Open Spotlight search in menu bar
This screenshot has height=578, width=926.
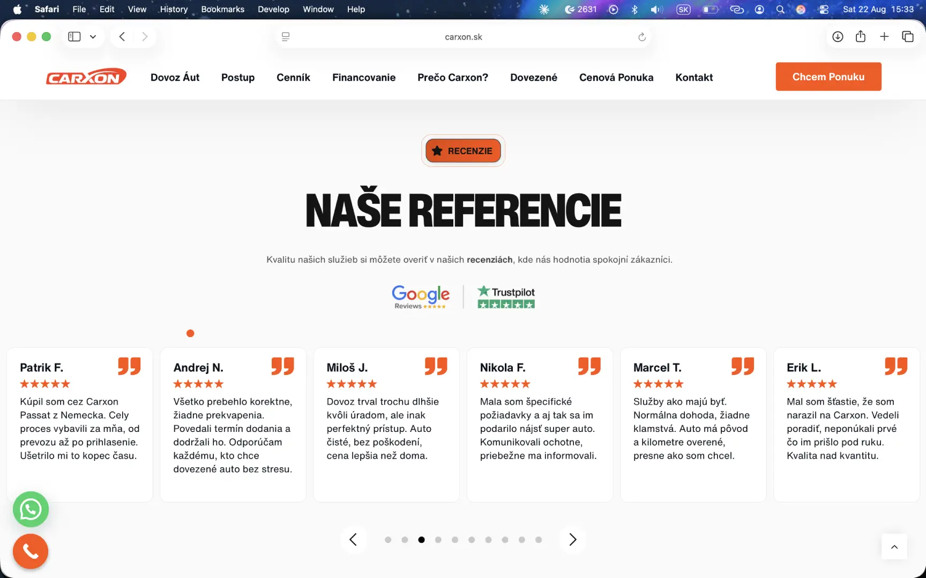[780, 9]
